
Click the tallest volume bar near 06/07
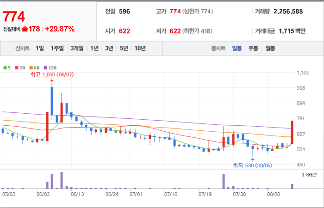(x=62, y=180)
